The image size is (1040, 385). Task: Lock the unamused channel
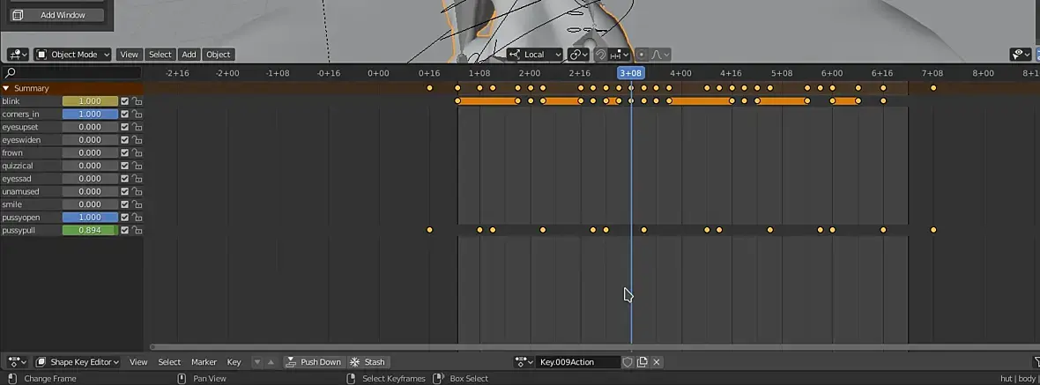[x=137, y=191]
